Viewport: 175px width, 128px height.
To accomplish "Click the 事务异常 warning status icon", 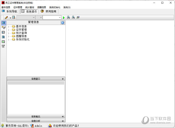I will tap(2, 126).
